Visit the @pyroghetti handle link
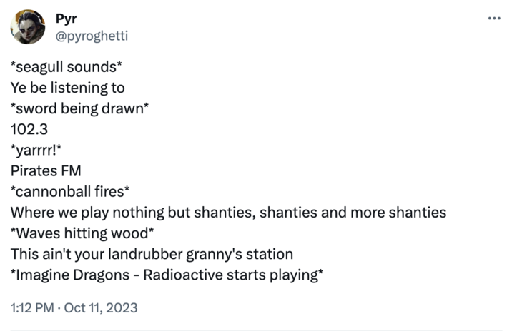 point(92,36)
